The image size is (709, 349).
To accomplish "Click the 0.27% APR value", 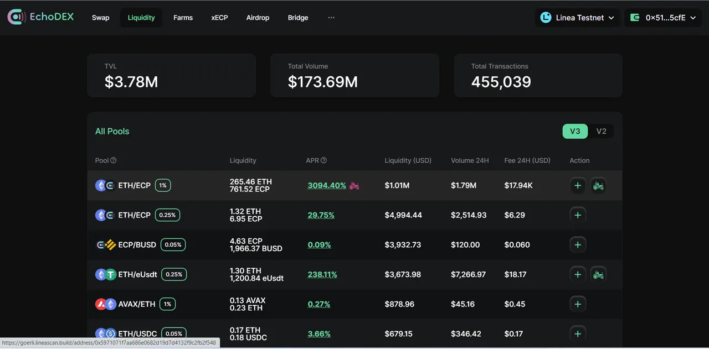I will pos(319,304).
